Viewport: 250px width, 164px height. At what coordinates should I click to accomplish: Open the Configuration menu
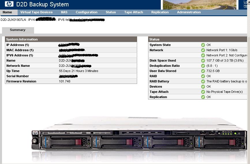coord(87,12)
